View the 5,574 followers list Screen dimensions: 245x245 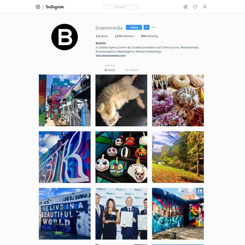click(124, 36)
